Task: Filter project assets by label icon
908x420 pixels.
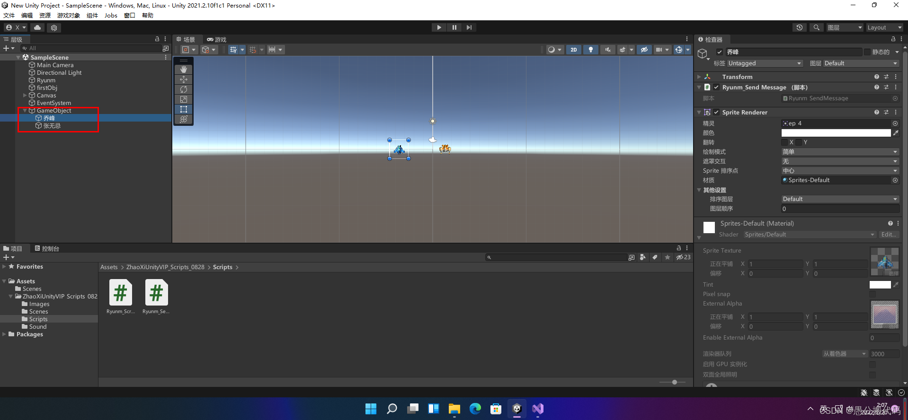Action: coord(655,257)
